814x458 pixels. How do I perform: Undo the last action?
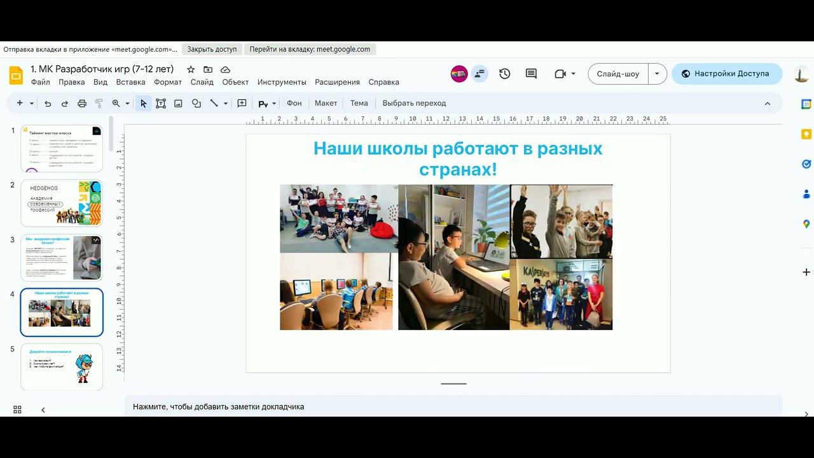point(48,103)
